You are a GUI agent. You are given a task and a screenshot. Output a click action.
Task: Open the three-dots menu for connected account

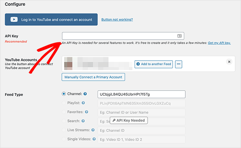(x=178, y=64)
